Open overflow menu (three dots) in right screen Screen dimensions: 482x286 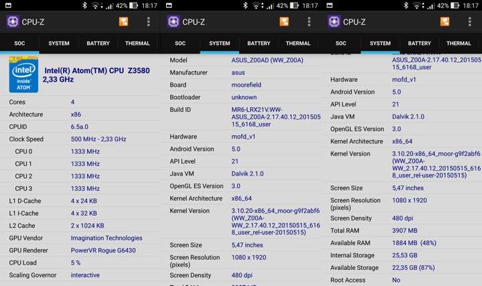pyautogui.click(x=470, y=21)
